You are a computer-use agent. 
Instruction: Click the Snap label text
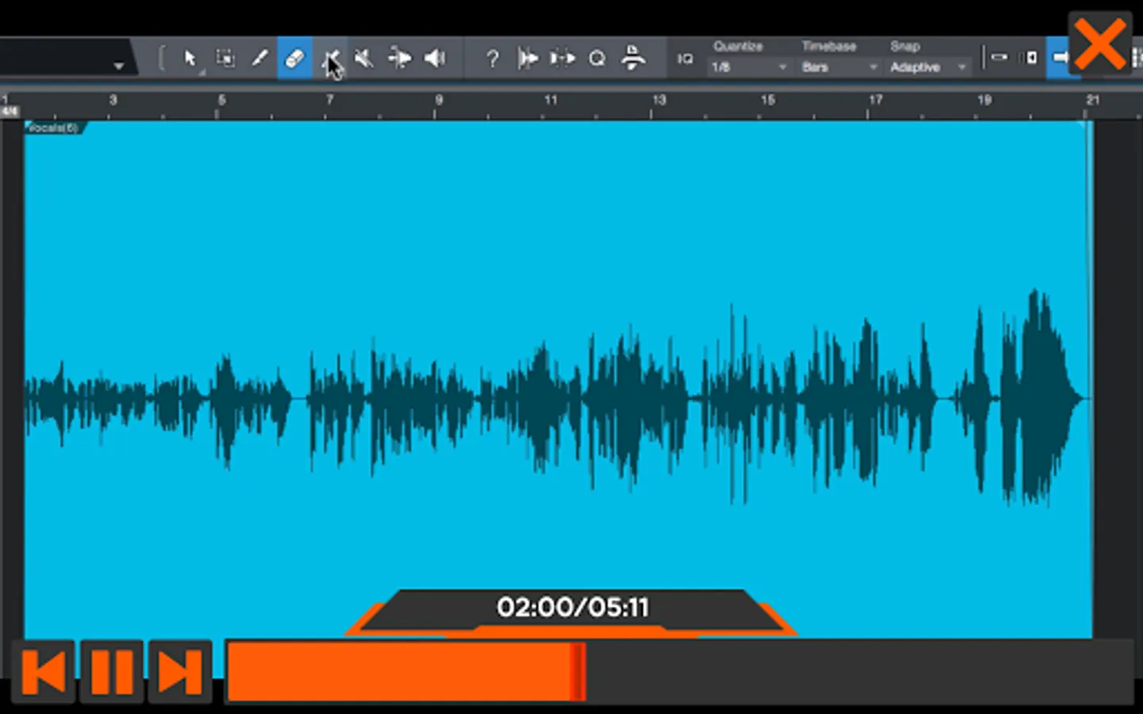(x=905, y=46)
